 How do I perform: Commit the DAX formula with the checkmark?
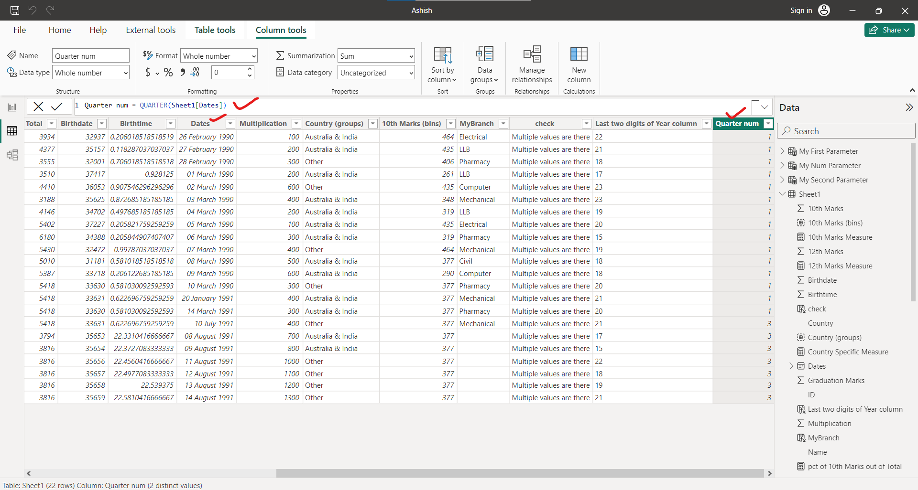(57, 106)
